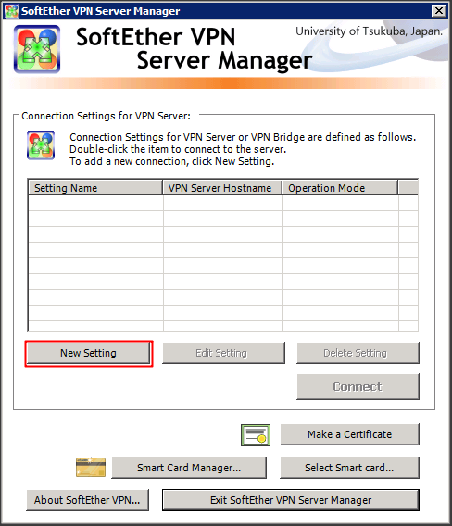This screenshot has height=526, width=452.
Task: Click the 'Double-click the item to connect' text
Action: (178, 149)
